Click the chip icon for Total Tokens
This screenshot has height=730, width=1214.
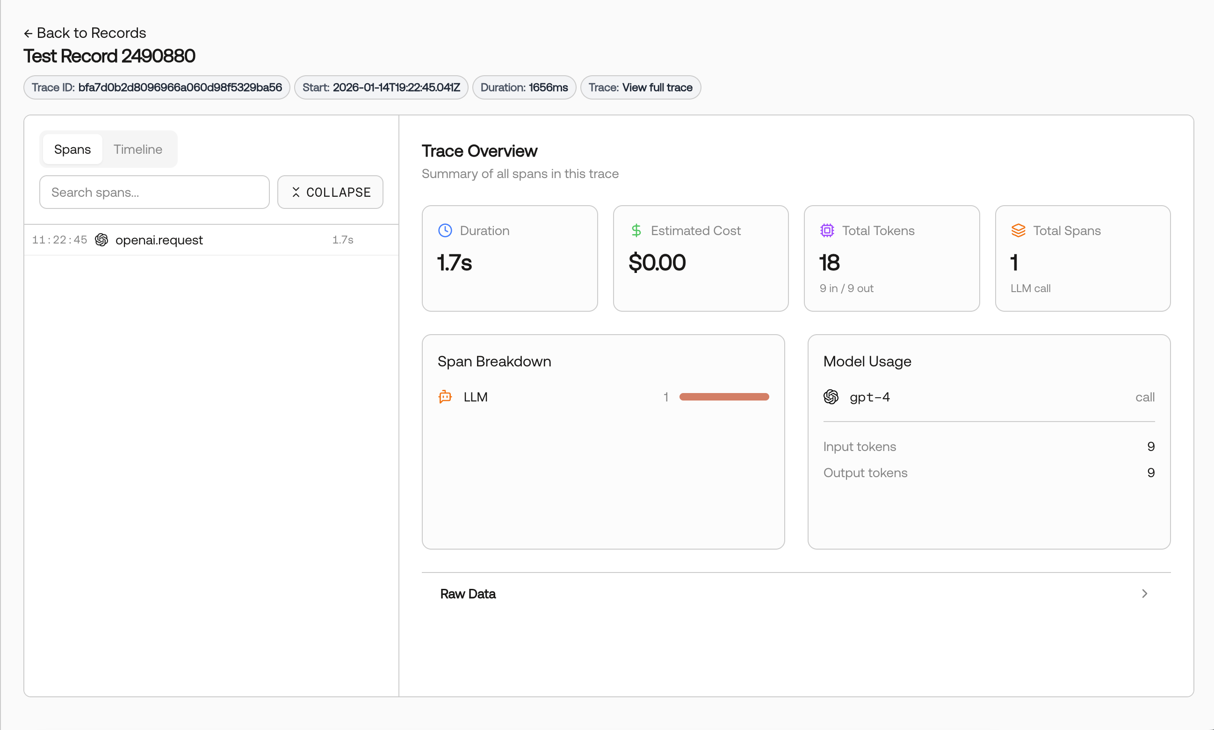(827, 230)
